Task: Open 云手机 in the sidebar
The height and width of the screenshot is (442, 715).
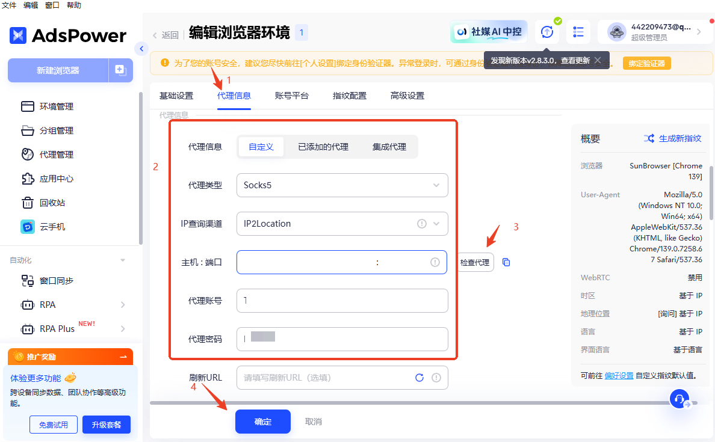Action: [52, 227]
